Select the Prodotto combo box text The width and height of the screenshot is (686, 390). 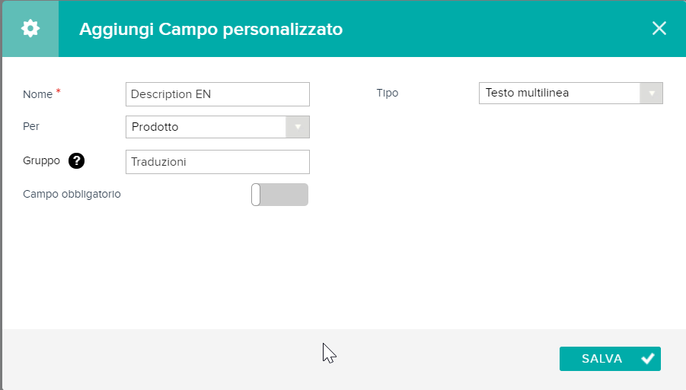tap(155, 127)
